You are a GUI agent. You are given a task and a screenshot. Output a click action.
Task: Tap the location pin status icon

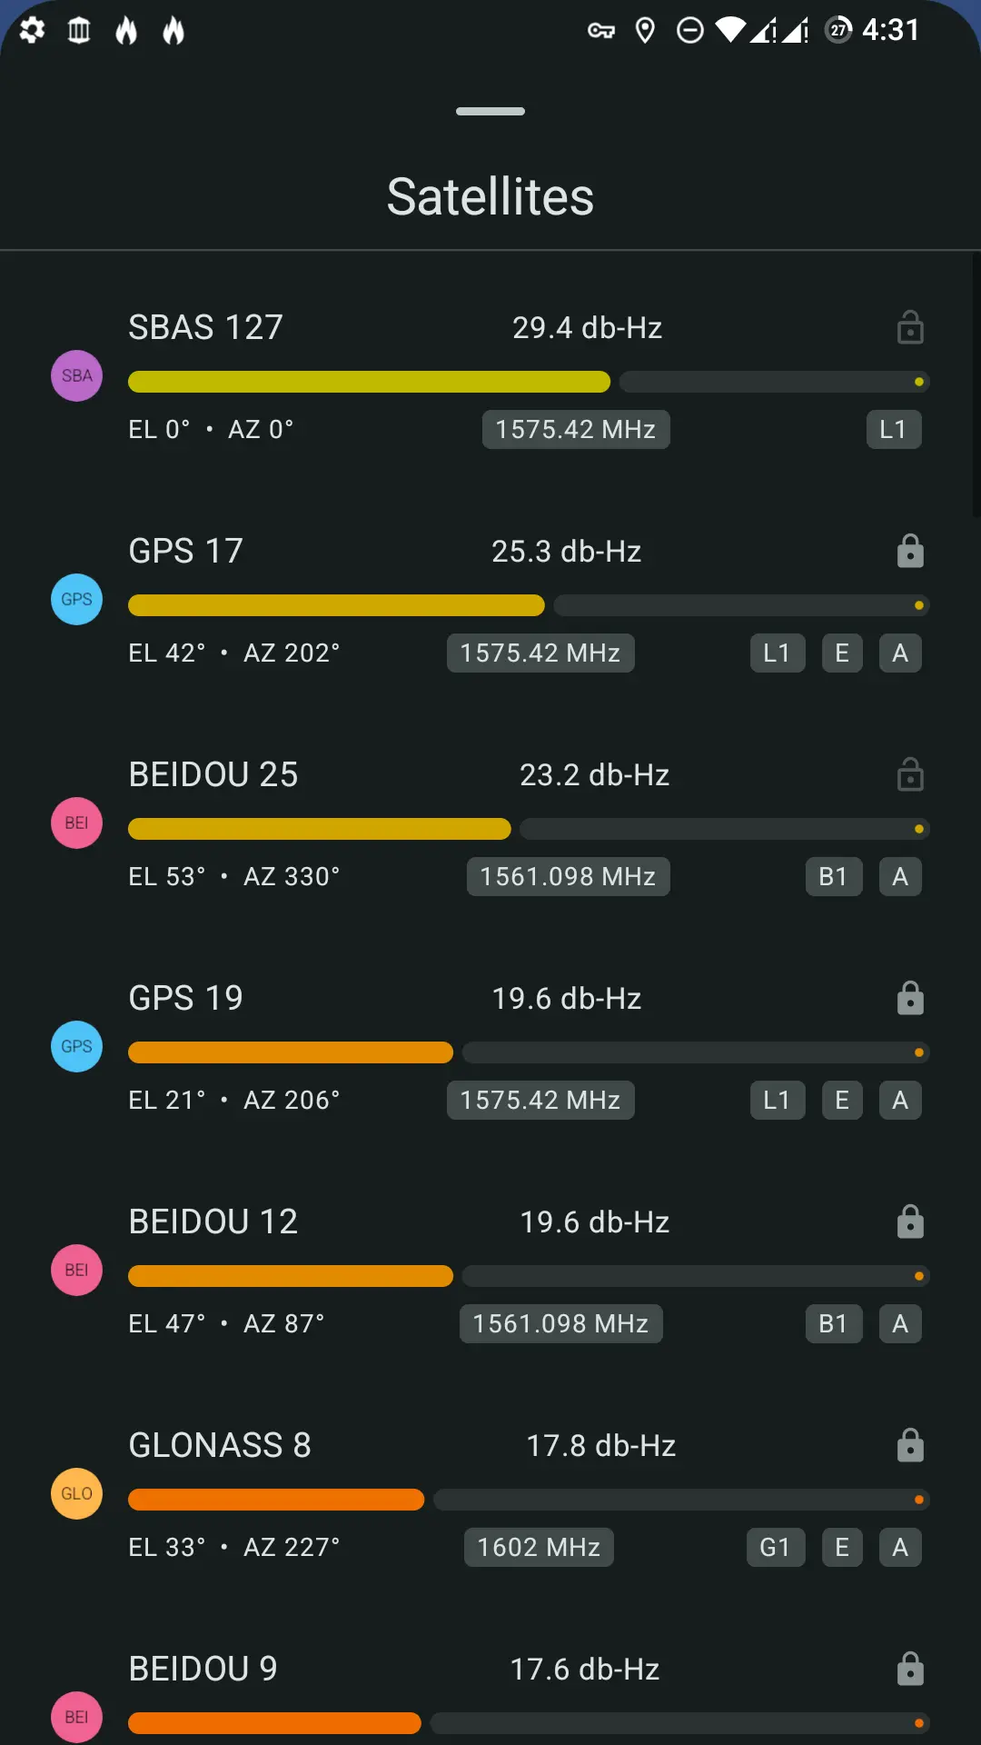(x=645, y=31)
